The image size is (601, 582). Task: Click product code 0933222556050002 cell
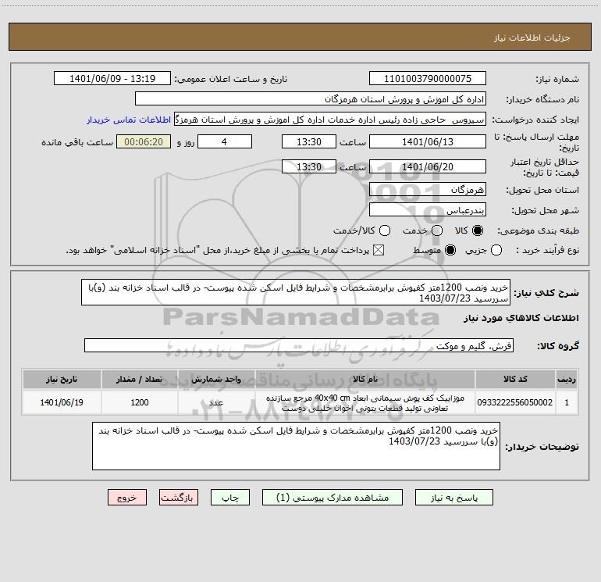coord(515,402)
